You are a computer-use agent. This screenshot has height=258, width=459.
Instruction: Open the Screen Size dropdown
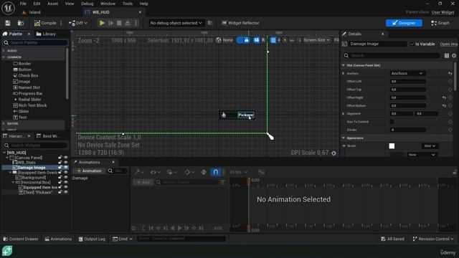click(316, 40)
